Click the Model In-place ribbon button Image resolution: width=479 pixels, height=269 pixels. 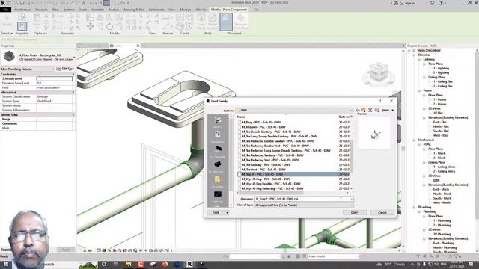tap(213, 22)
